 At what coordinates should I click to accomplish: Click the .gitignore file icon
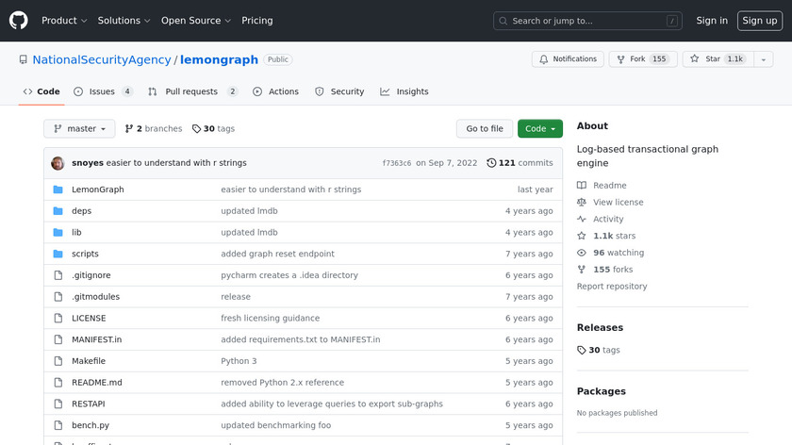point(58,275)
